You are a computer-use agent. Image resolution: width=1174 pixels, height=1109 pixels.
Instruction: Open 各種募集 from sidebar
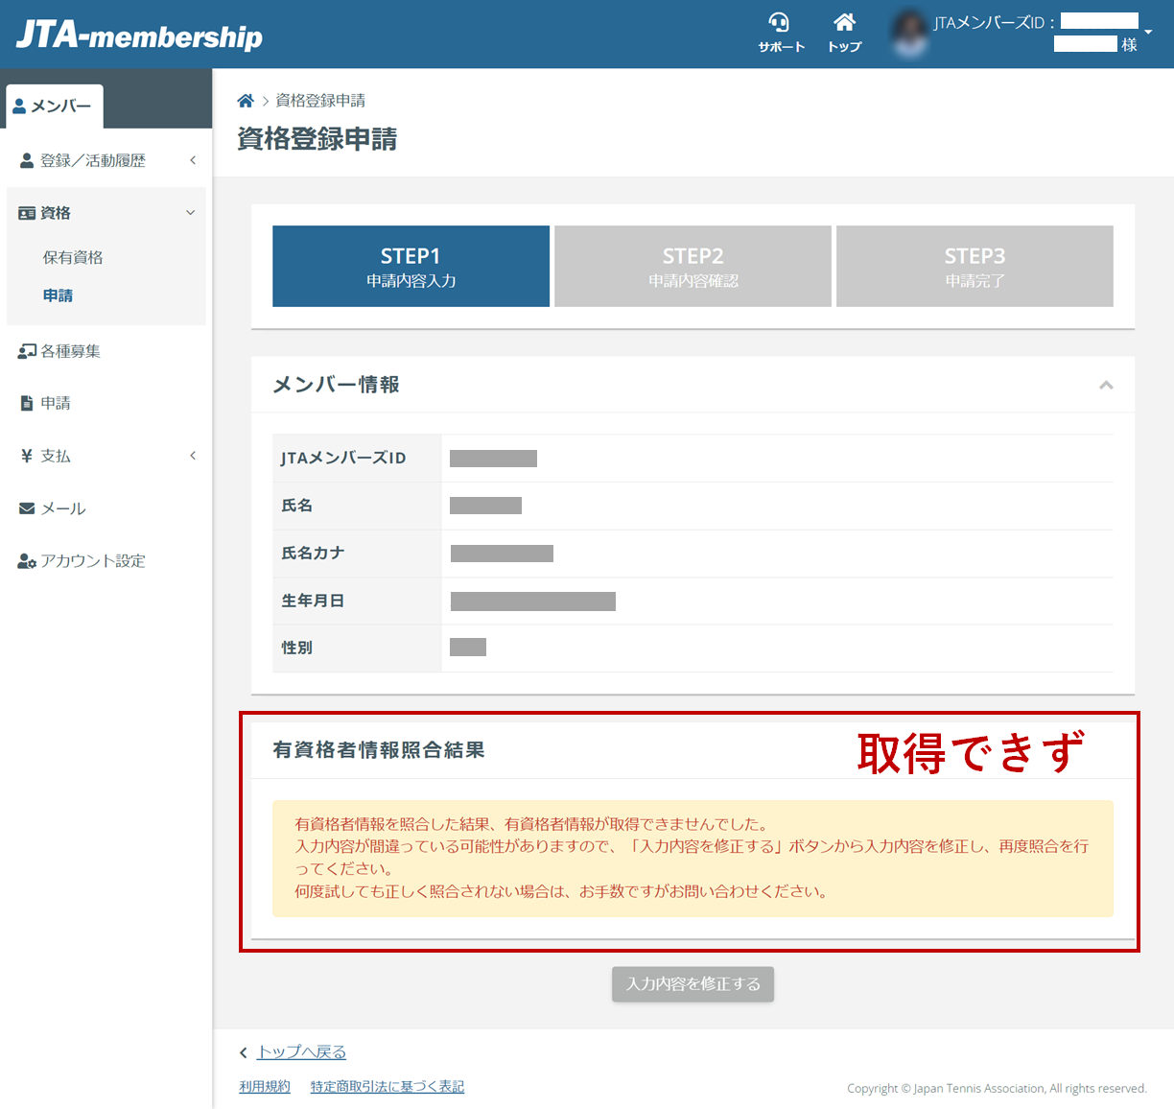point(70,351)
